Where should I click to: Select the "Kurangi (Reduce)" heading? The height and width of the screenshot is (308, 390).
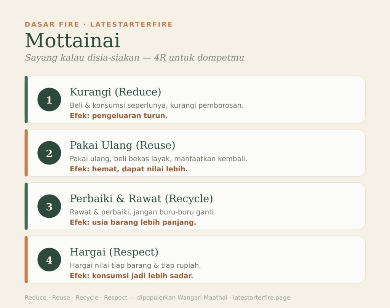pos(115,92)
